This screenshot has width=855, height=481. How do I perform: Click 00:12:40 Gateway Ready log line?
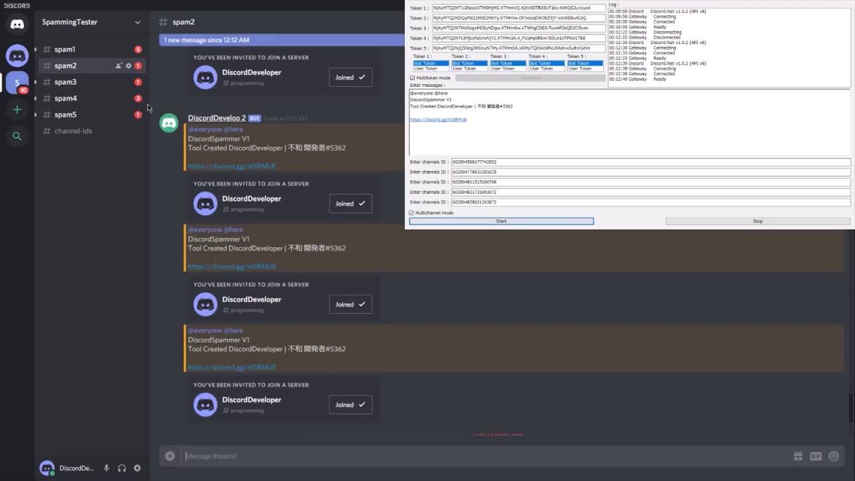638,79
